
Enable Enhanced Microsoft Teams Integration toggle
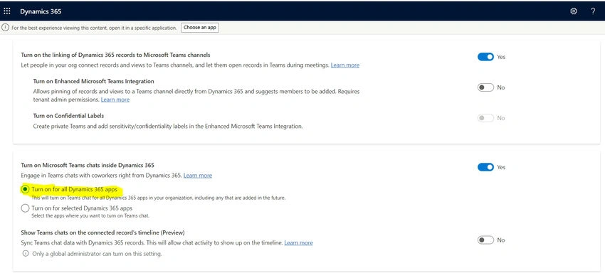(485, 87)
